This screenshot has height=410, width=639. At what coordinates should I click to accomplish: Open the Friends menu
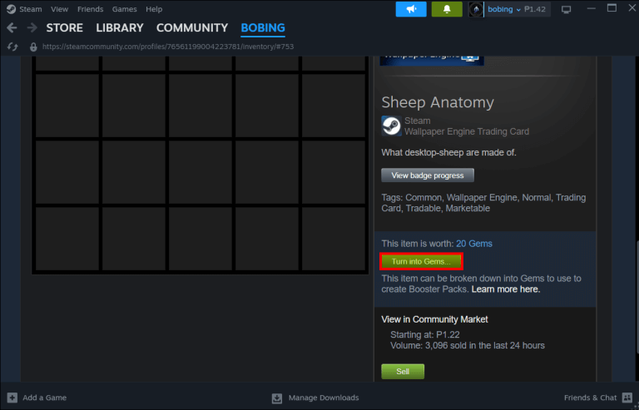[90, 9]
